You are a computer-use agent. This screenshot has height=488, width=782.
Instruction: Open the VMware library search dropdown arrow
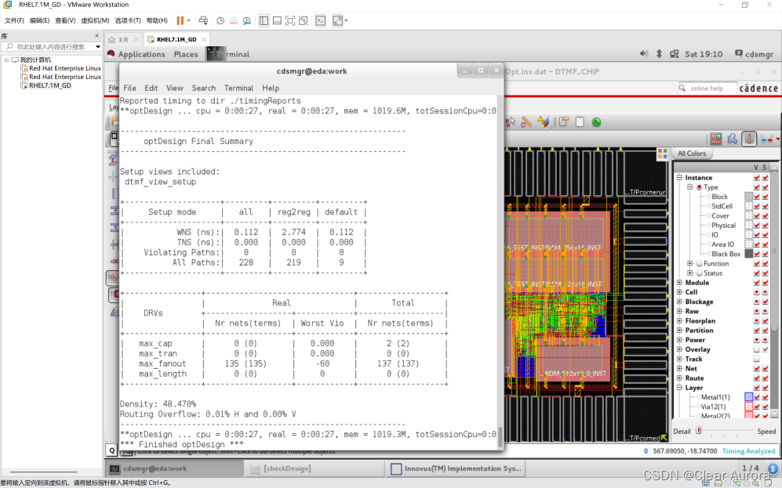click(x=98, y=47)
